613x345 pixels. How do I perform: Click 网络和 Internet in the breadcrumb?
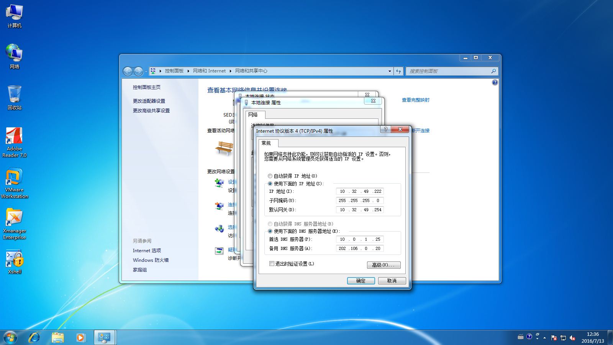209,71
